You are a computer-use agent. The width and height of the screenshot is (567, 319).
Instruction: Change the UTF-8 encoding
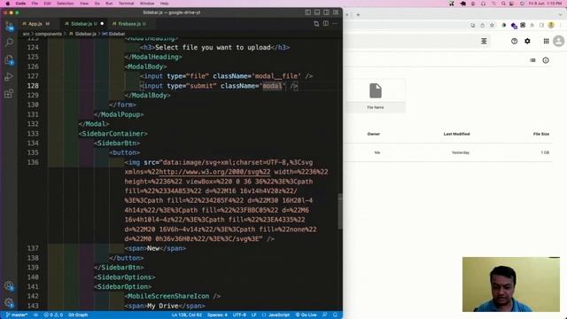click(239, 315)
